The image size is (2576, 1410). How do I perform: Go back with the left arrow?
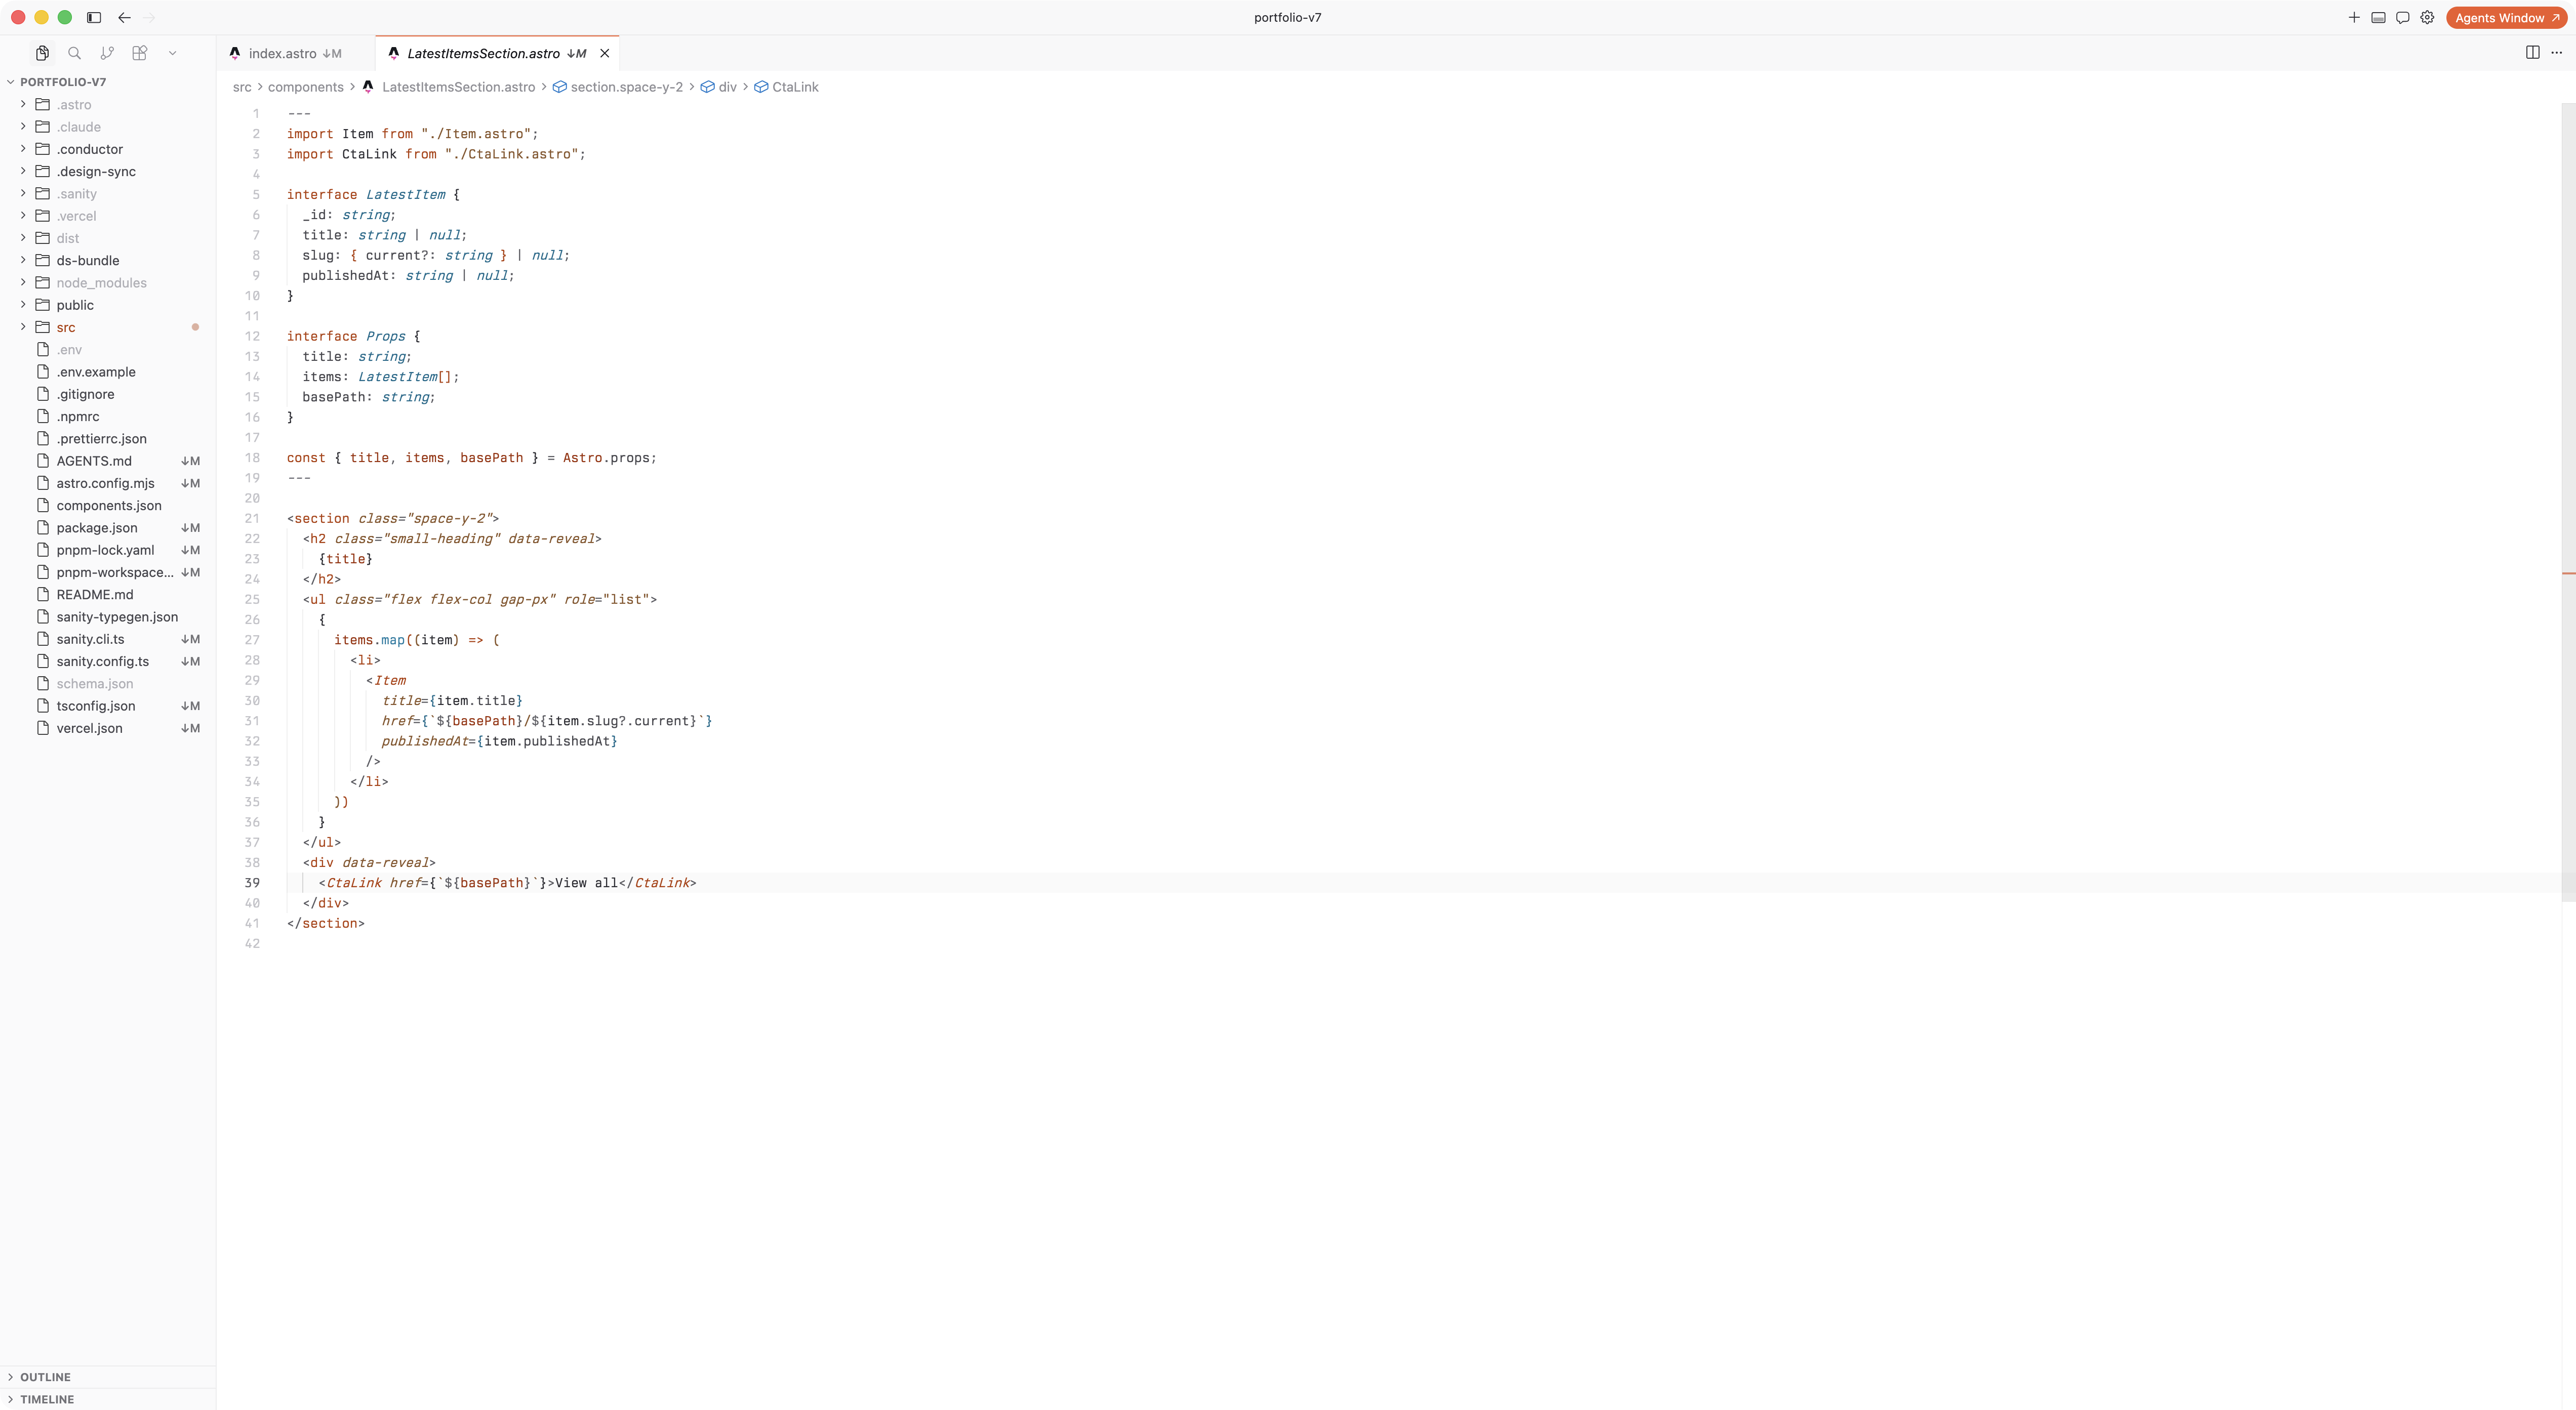[124, 17]
